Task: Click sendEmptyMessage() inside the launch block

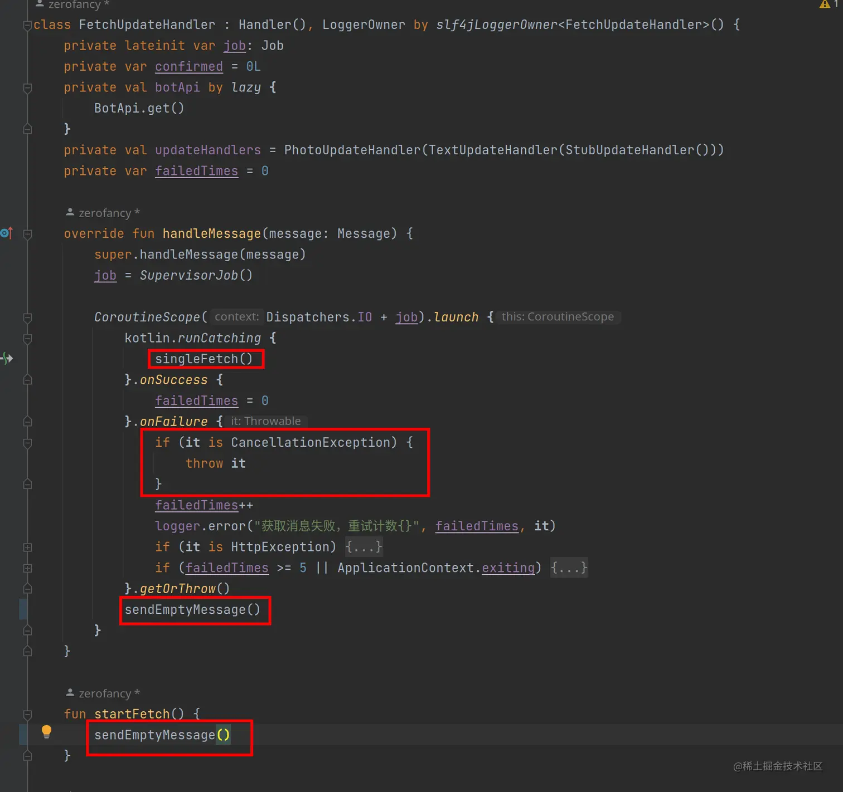Action: 192,609
